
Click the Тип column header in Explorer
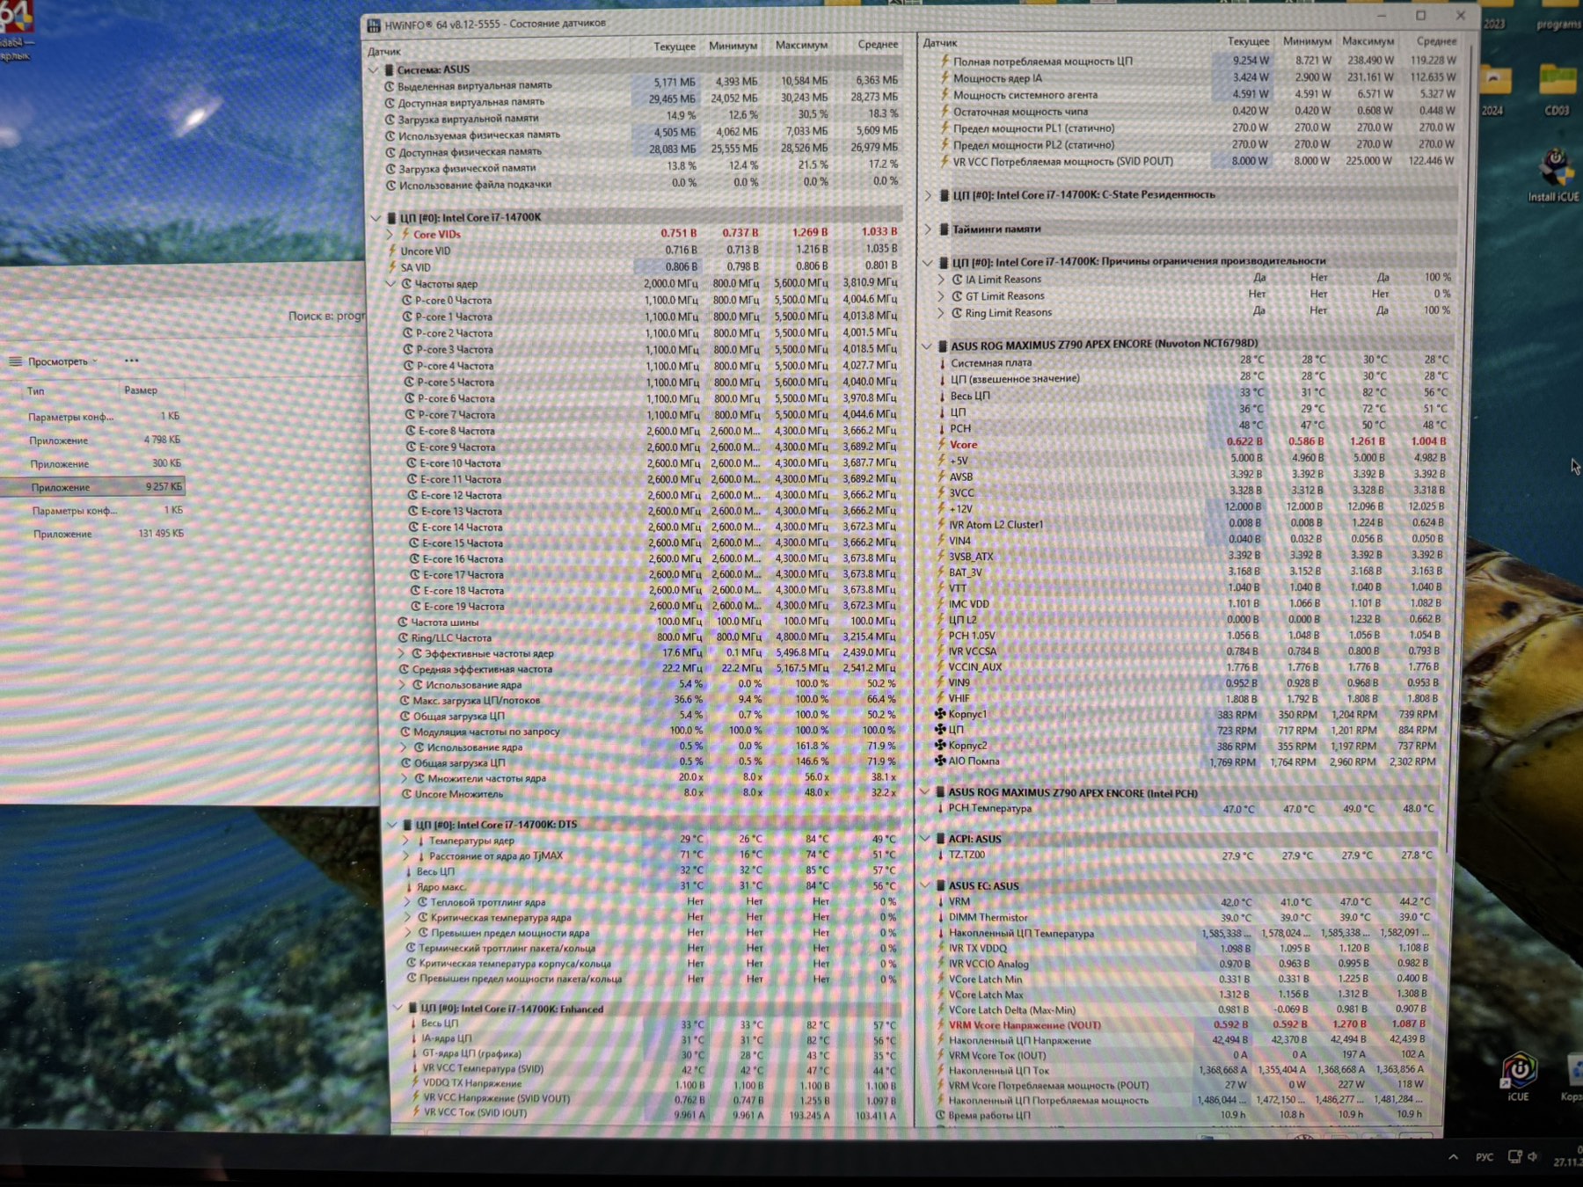[35, 391]
